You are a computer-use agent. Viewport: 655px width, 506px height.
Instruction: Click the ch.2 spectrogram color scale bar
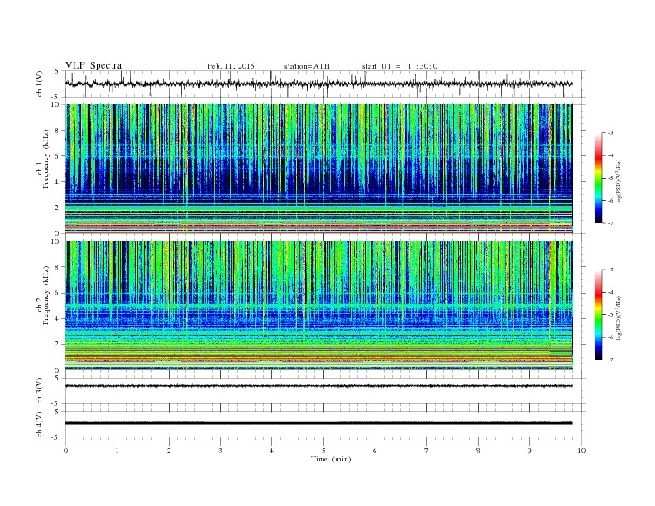point(598,315)
